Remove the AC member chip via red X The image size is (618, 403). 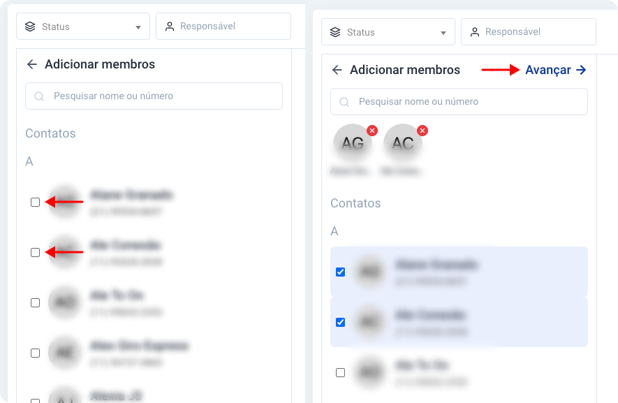(422, 131)
